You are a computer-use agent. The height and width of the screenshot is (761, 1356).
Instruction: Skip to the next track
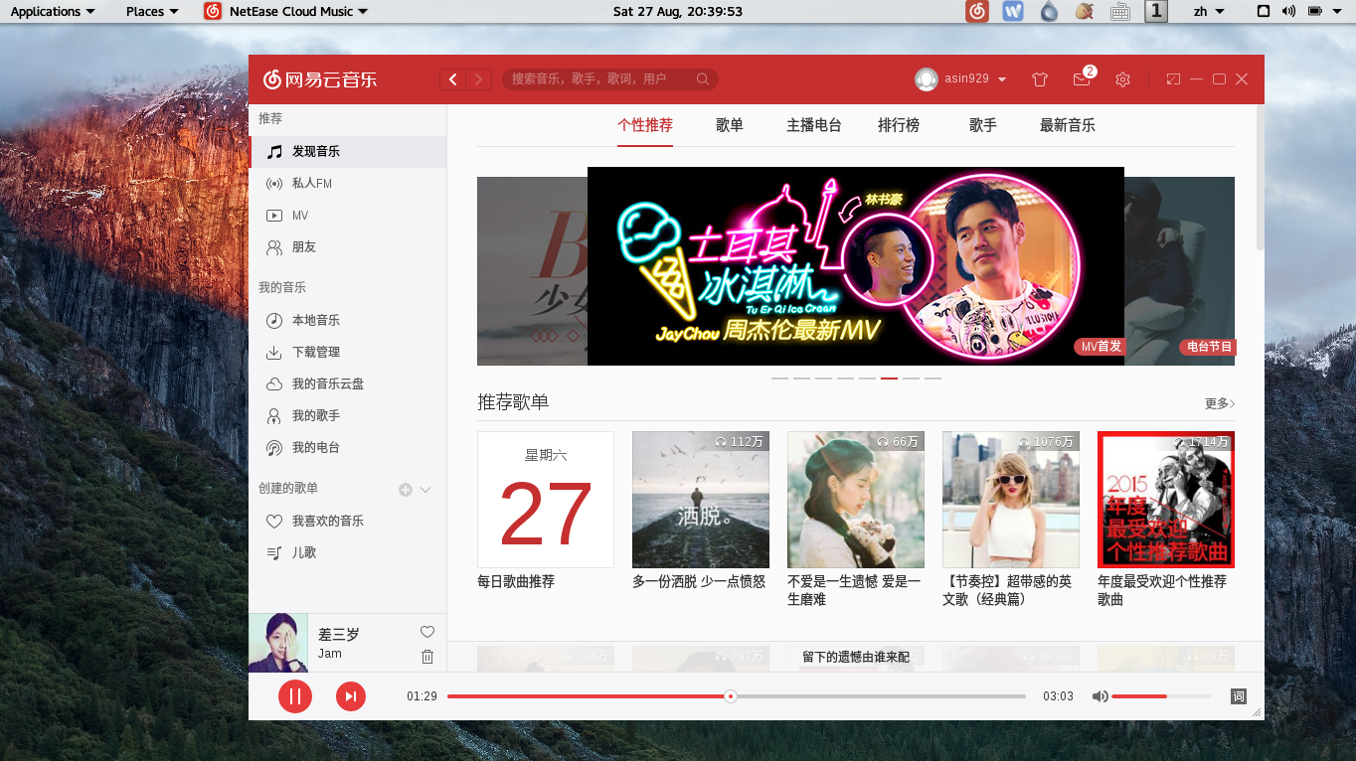pyautogui.click(x=351, y=696)
